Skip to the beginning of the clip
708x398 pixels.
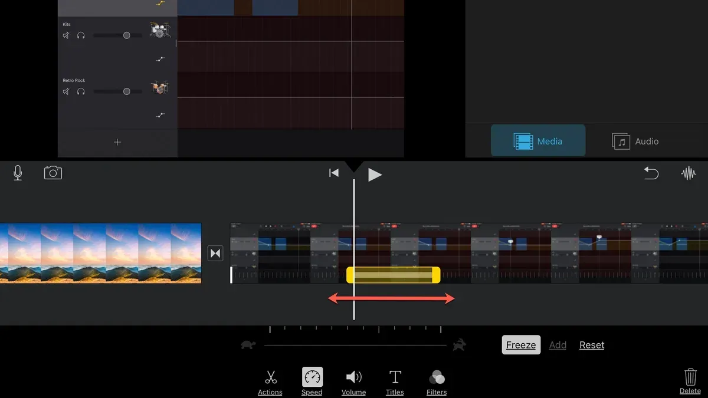(x=334, y=173)
